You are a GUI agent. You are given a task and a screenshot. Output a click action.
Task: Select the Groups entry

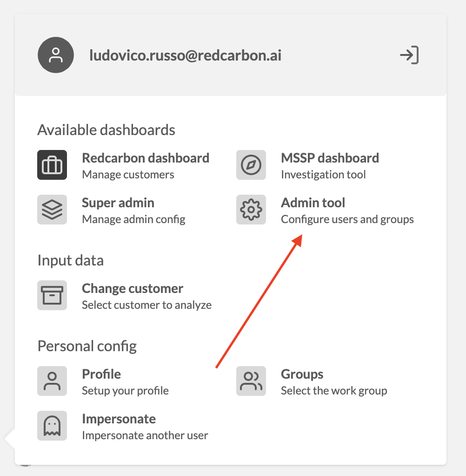click(312, 381)
